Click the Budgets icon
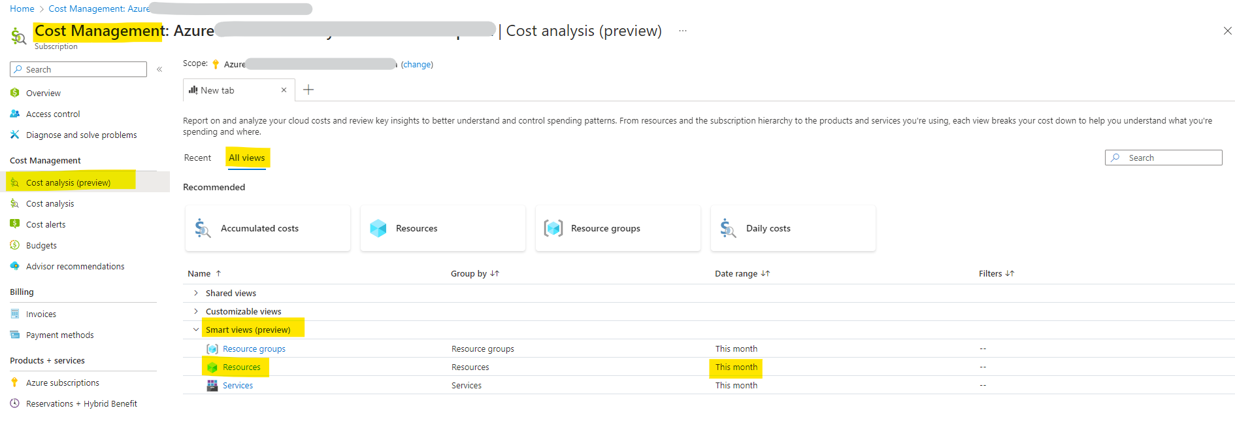1235x423 pixels. (15, 245)
